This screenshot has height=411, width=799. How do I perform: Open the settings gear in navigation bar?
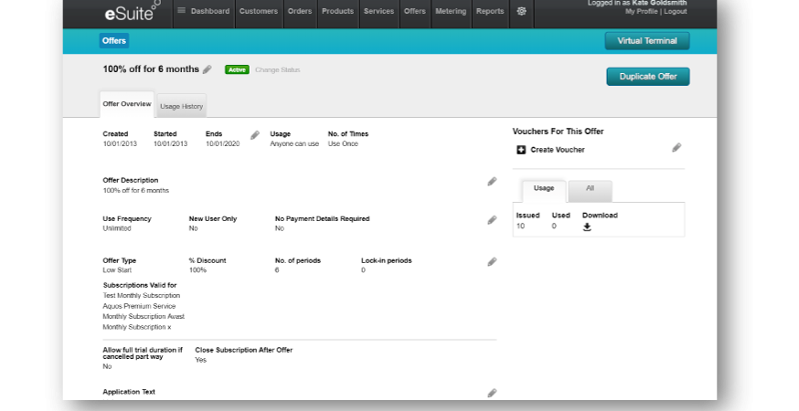coord(521,12)
